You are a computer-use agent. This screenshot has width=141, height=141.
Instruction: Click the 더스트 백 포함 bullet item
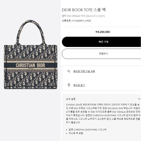(x=76, y=133)
